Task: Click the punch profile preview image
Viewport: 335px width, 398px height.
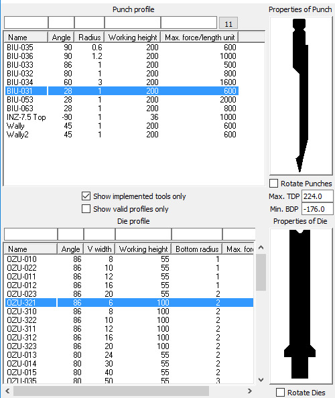Action: click(301, 96)
